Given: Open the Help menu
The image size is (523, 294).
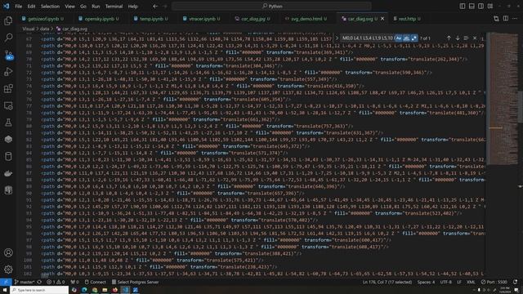Looking at the screenshot, I should pyautogui.click(x=132, y=6).
